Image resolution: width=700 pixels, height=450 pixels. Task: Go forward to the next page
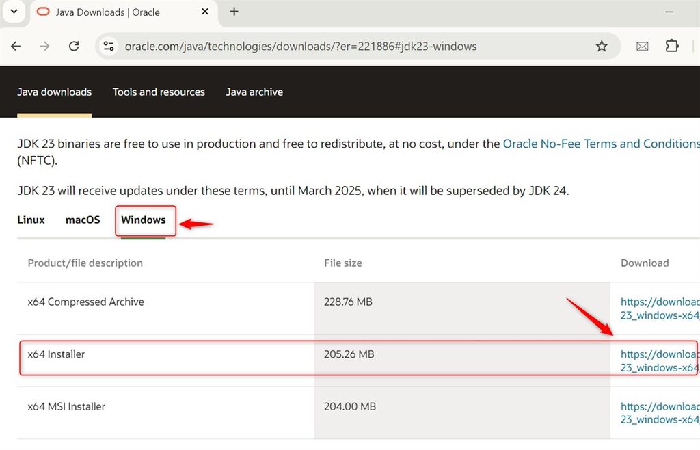click(x=44, y=46)
